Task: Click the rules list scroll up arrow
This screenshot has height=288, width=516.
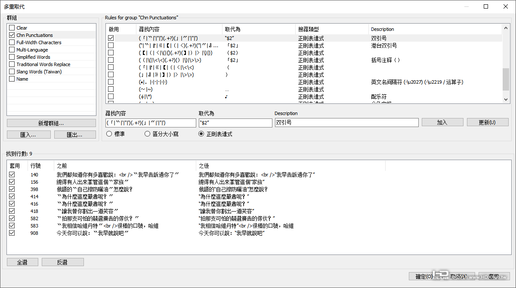Action: (506, 28)
